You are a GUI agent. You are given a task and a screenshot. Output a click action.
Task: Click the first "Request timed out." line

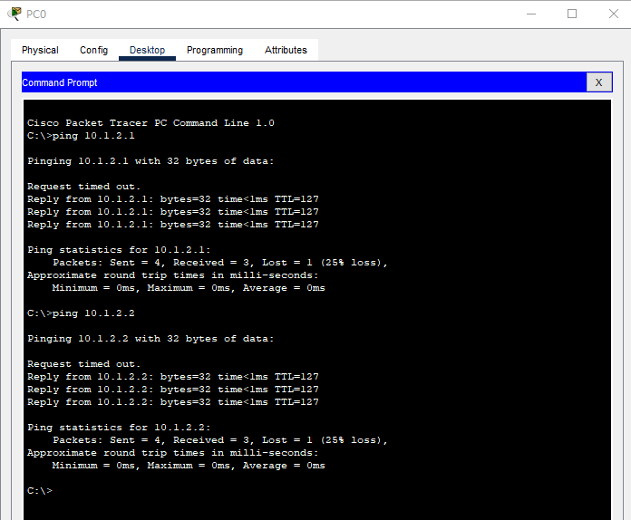83,187
